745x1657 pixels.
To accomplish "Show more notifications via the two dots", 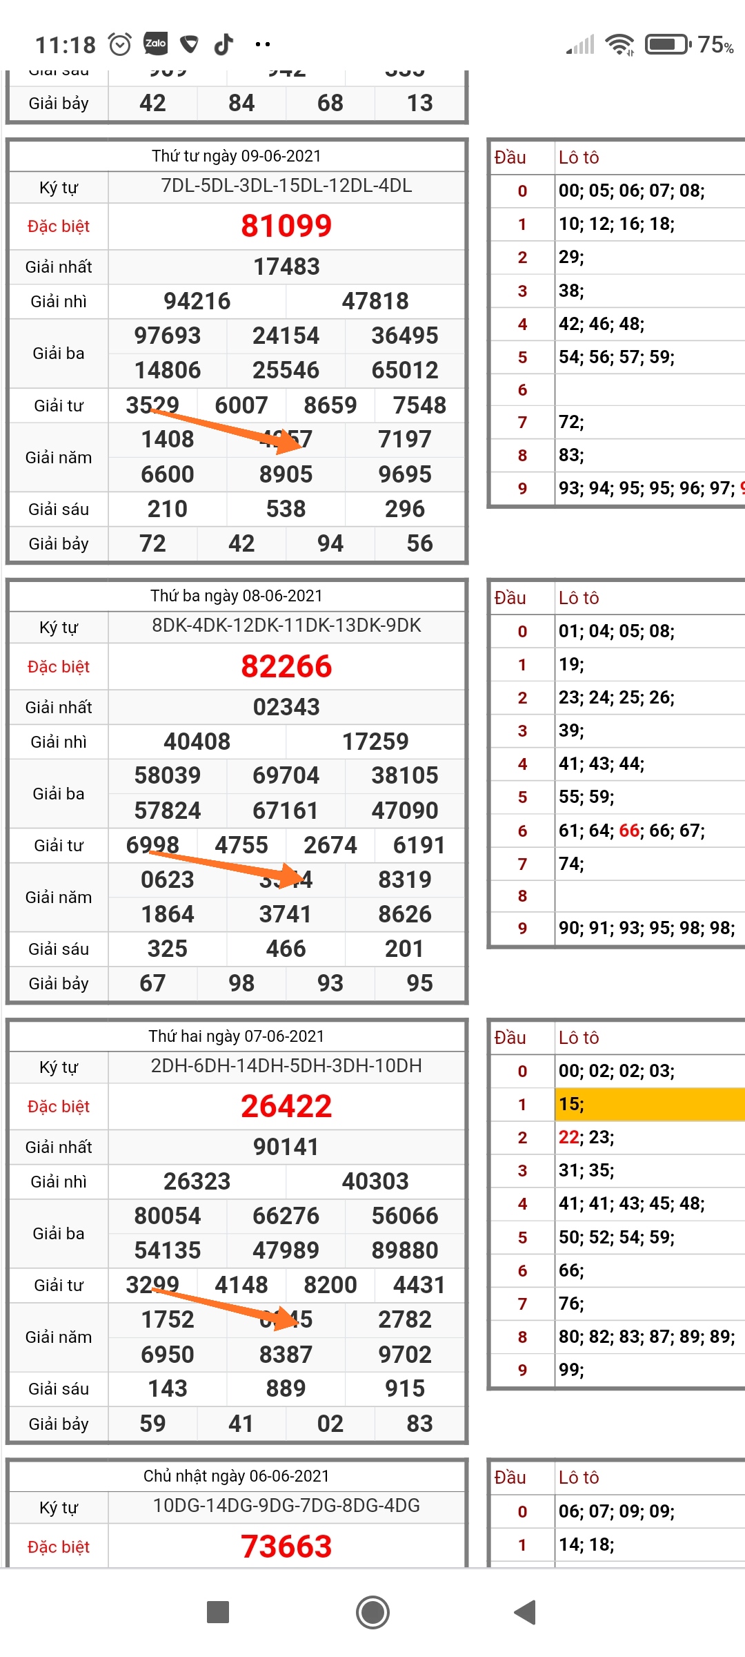I will click(x=262, y=45).
